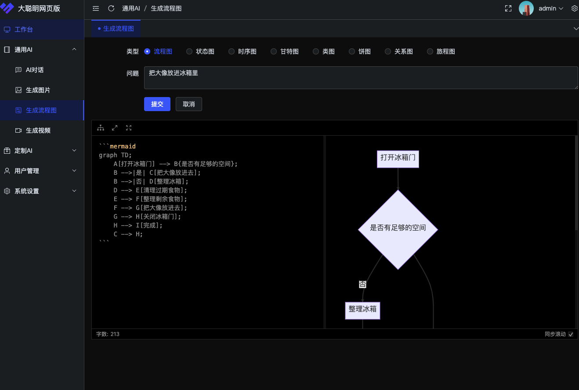Go to 生成图片 menu item

(42, 90)
